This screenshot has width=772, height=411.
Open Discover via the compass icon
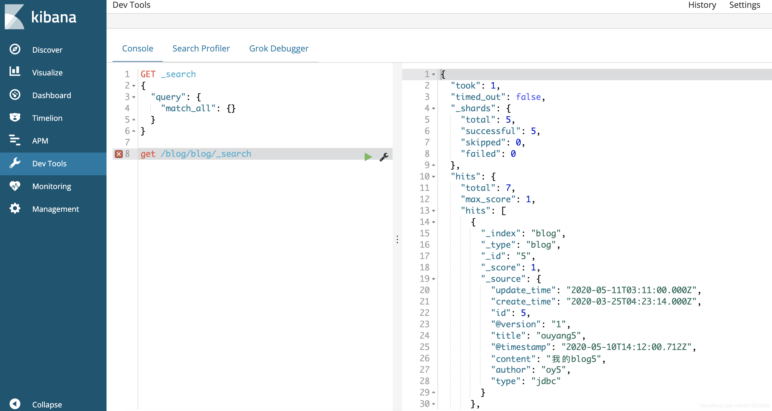(15, 49)
